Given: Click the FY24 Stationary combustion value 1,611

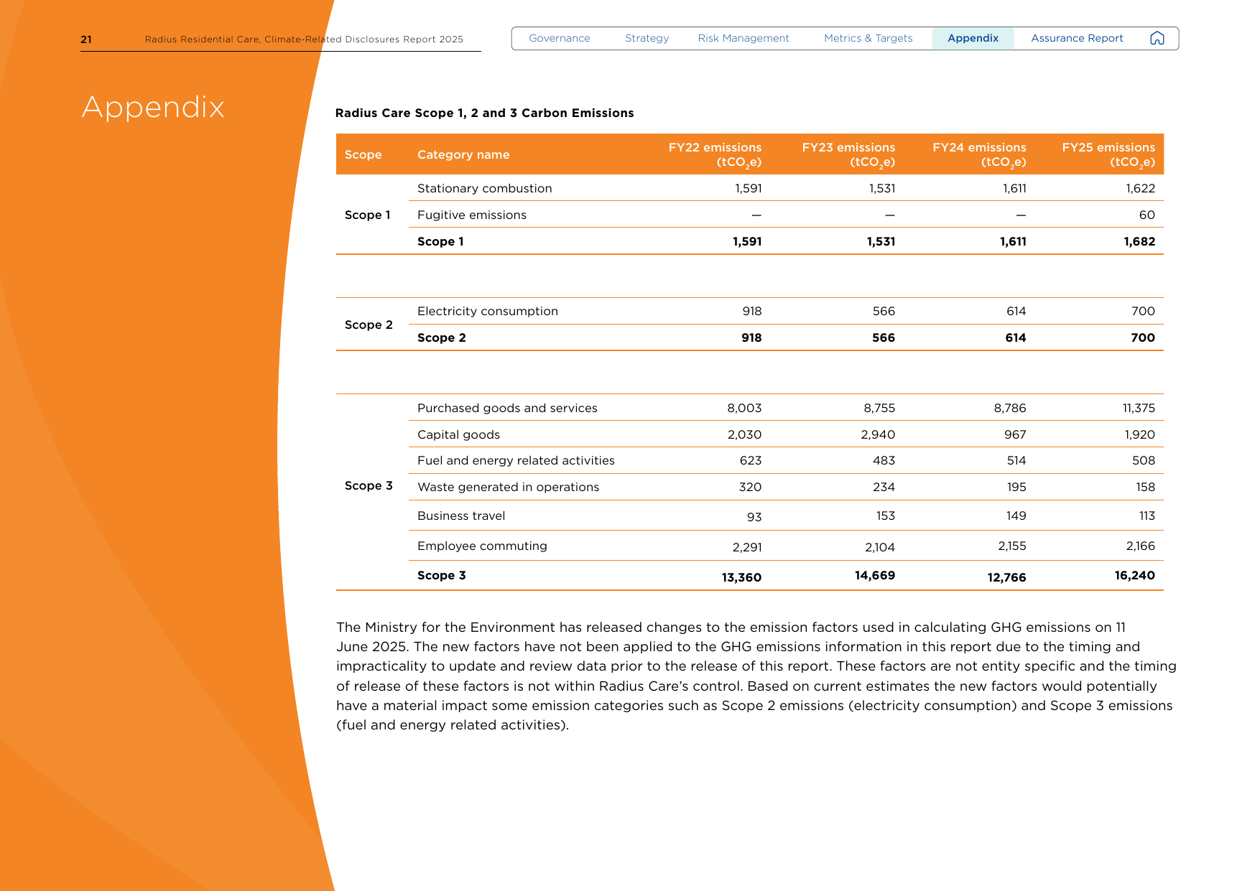Looking at the screenshot, I should (x=1014, y=188).
